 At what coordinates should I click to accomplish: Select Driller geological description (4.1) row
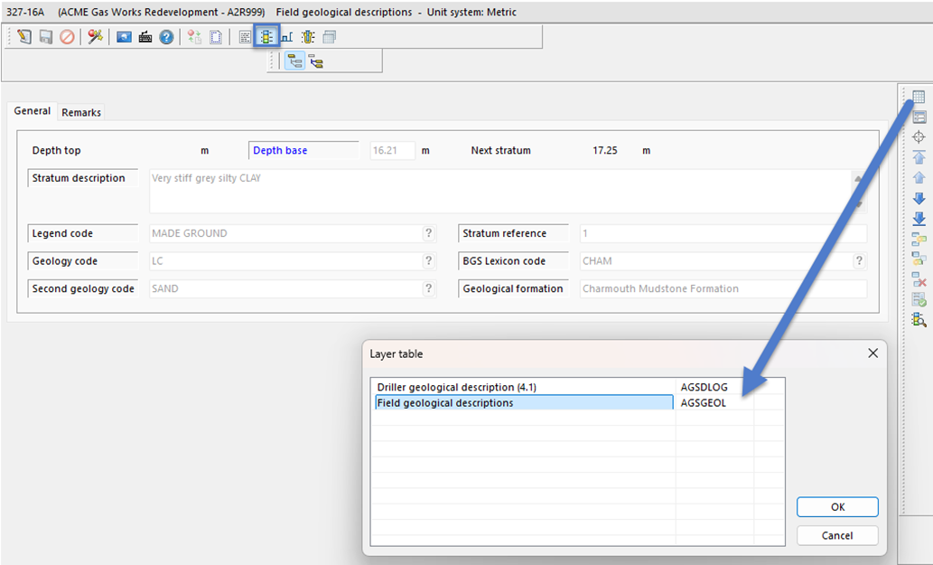tap(524, 387)
